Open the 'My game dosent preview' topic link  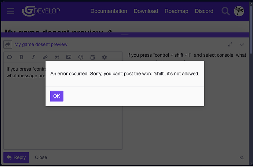[41, 45]
